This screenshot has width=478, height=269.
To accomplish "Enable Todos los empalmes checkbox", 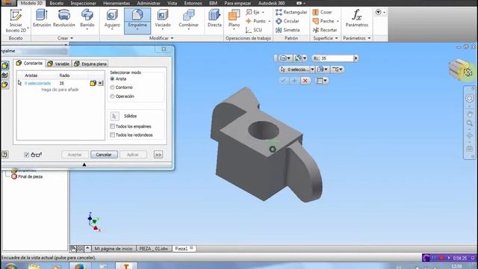I will 113,126.
